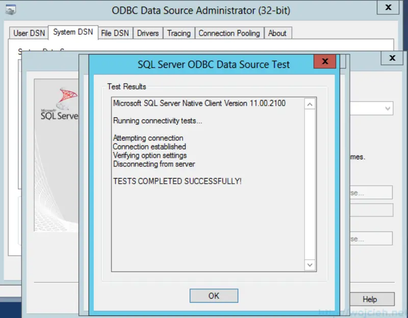
Task: Switch to the Tracing tab
Action: tap(178, 33)
